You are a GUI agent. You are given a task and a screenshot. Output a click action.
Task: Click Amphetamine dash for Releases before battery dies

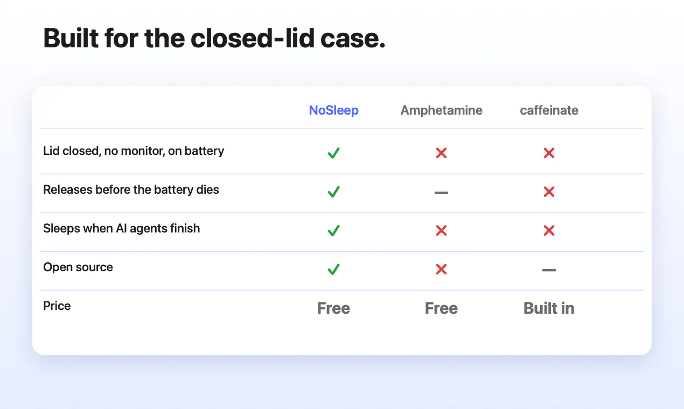[x=441, y=192]
